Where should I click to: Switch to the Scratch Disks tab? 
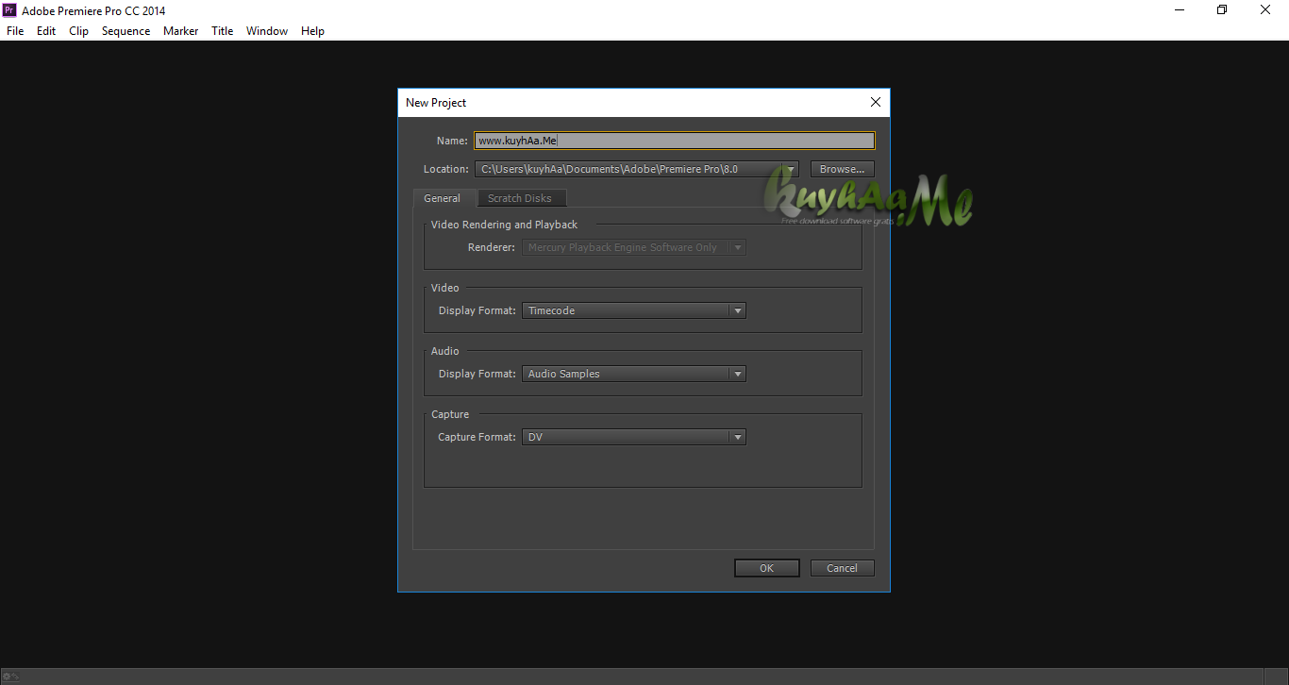pos(520,198)
